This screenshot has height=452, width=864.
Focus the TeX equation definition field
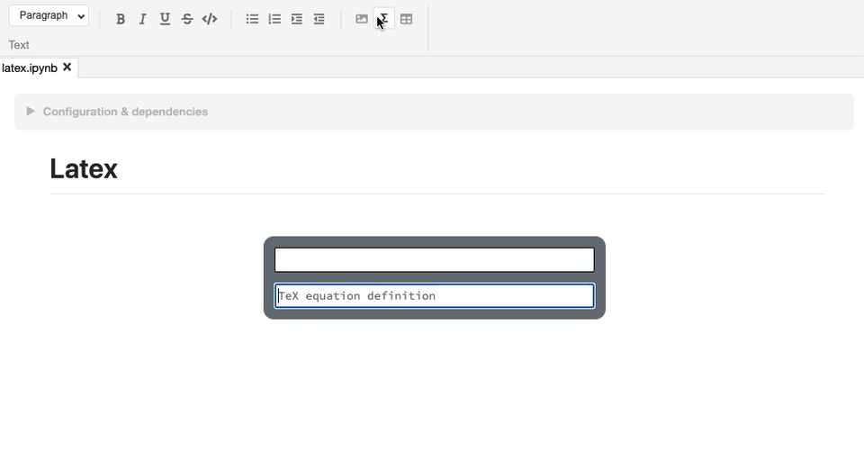coord(434,296)
